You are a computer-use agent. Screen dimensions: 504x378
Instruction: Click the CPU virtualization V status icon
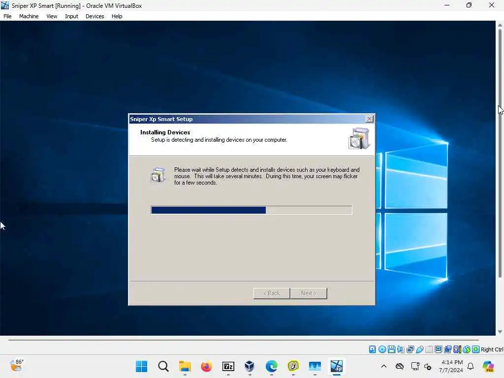[457, 349]
